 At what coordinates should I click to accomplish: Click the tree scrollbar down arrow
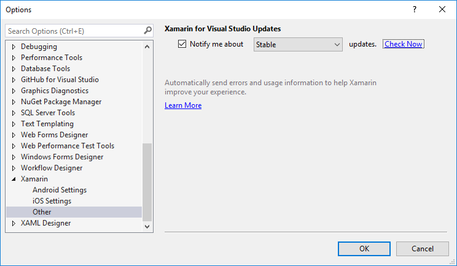coord(147,226)
